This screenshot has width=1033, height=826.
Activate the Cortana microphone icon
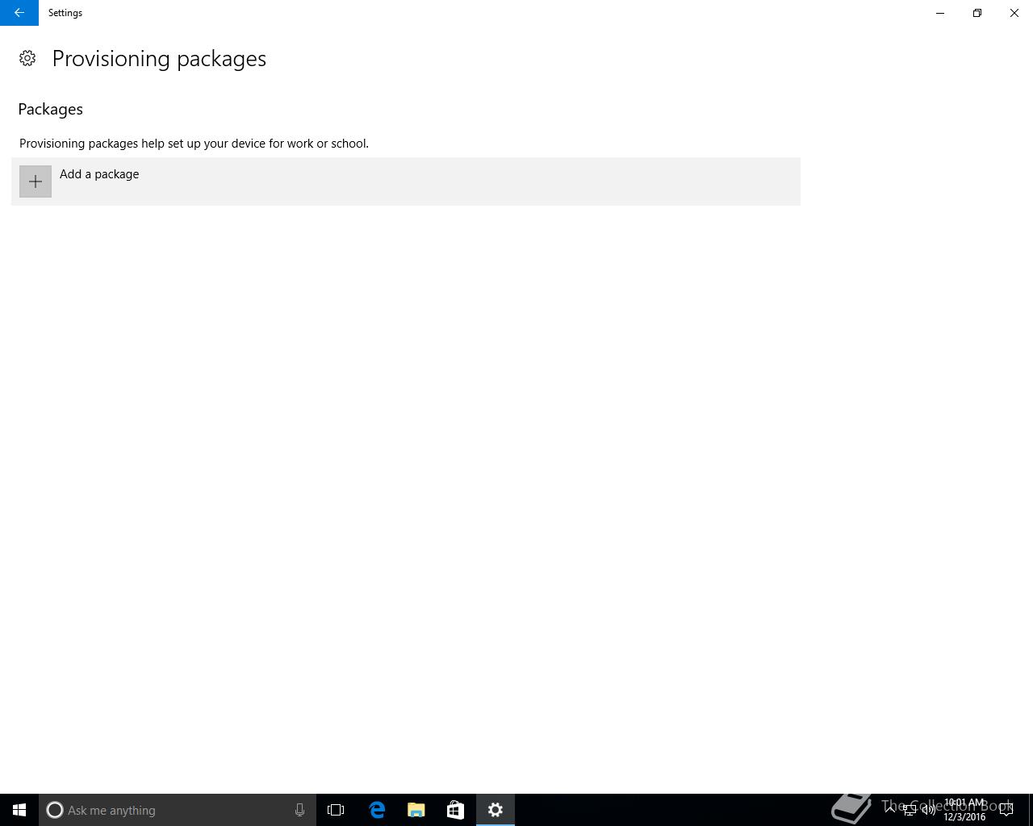[x=299, y=810]
